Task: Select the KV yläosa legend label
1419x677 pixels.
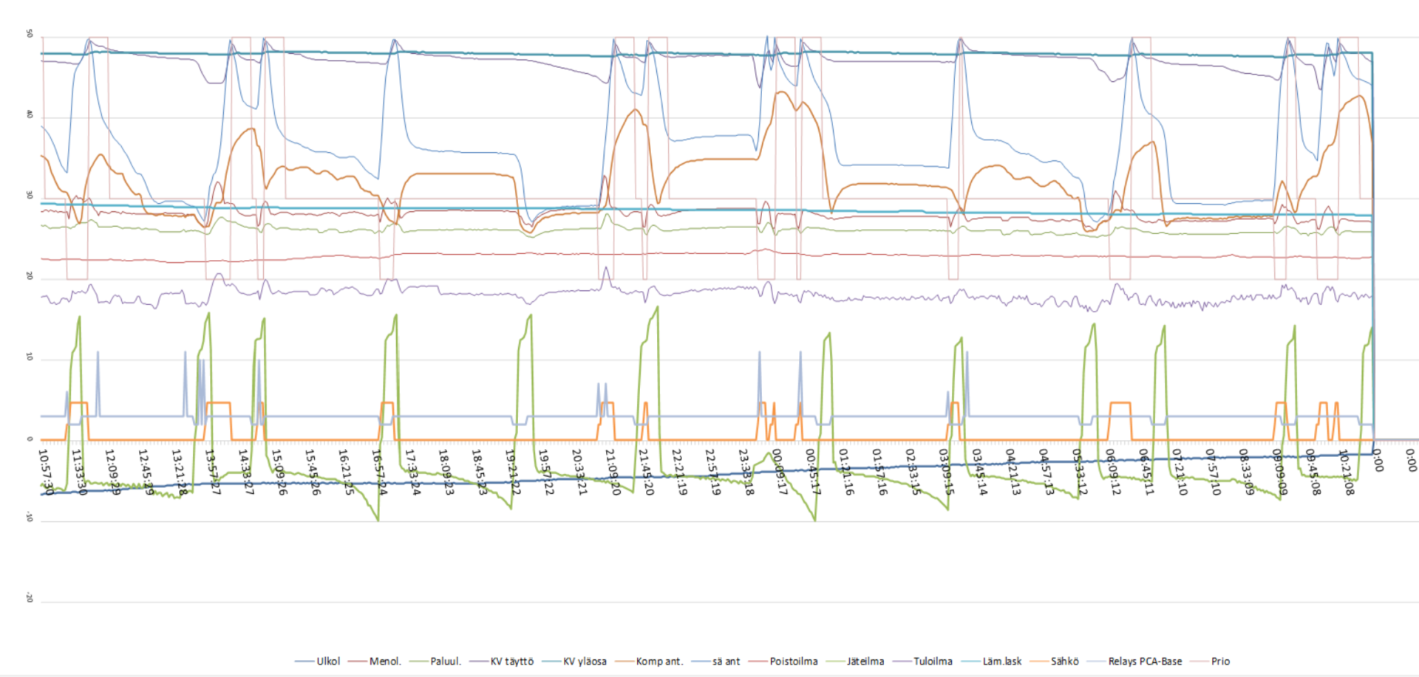Action: coord(585,661)
